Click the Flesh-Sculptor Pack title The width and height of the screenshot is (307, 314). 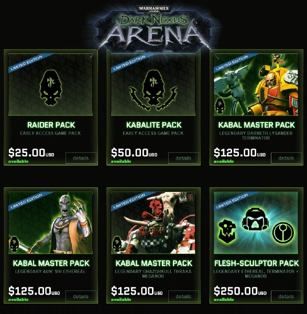click(257, 263)
